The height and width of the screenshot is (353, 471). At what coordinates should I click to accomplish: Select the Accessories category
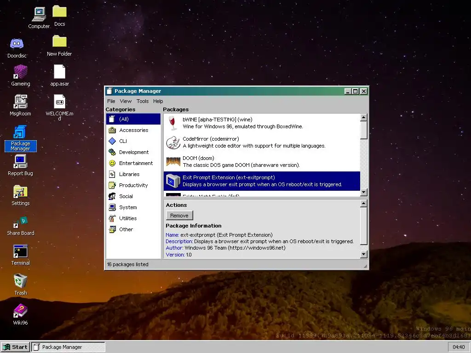click(133, 130)
